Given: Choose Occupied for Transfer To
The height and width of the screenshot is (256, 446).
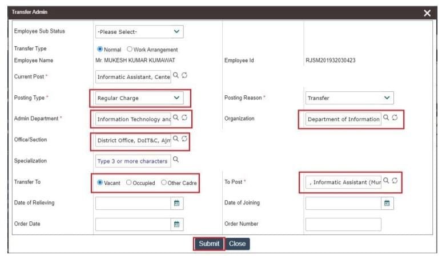Looking at the screenshot, I should point(129,182).
